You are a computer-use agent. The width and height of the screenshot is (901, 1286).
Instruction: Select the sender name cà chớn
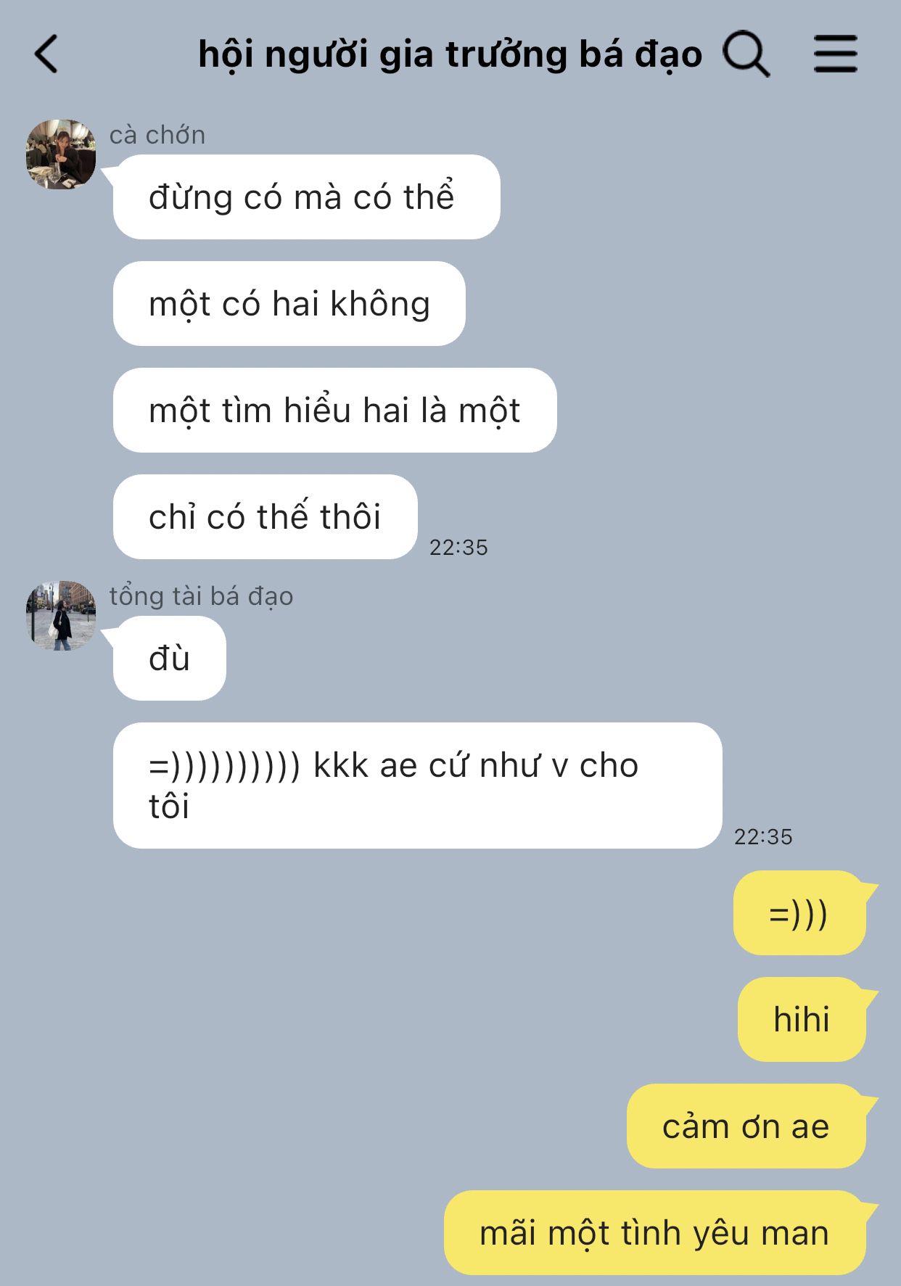point(157,135)
